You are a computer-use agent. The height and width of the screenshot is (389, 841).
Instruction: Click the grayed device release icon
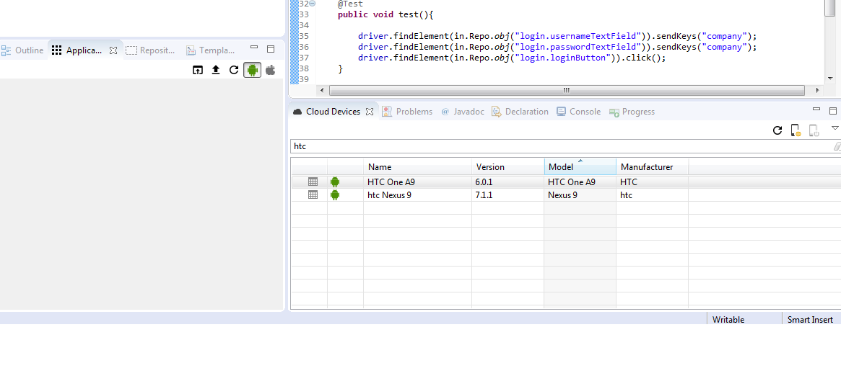tap(814, 130)
